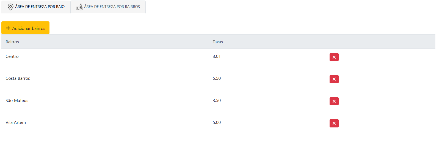442x151 pixels.
Task: Click the delivery package icon in the neighborhoods tab
Action: 79,7
